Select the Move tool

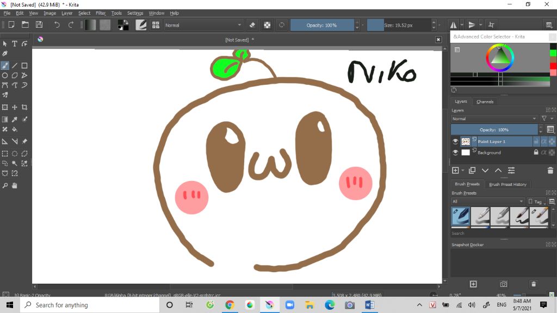click(x=15, y=107)
